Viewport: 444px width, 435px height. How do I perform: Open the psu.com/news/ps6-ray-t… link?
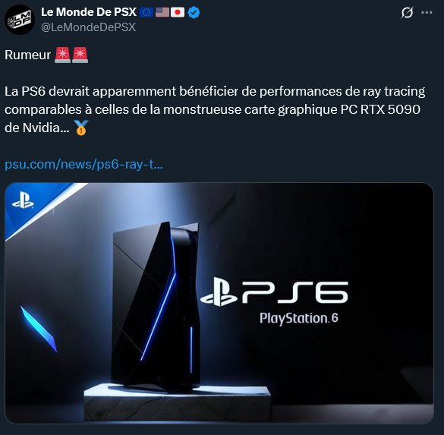coord(83,164)
